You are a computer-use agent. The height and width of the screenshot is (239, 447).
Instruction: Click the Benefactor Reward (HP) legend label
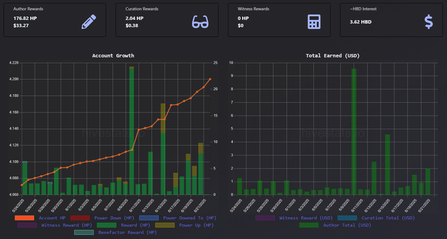(127, 233)
